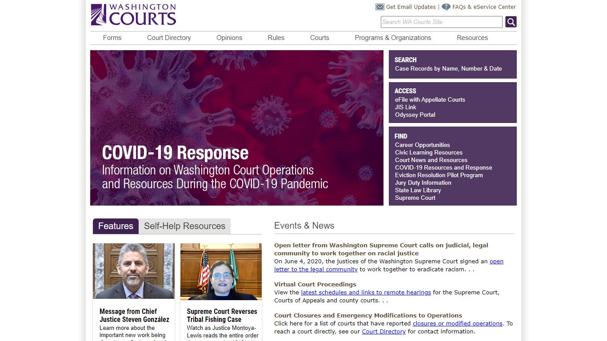
Task: Open the Supreme Court link in Find
Action: [x=415, y=198]
